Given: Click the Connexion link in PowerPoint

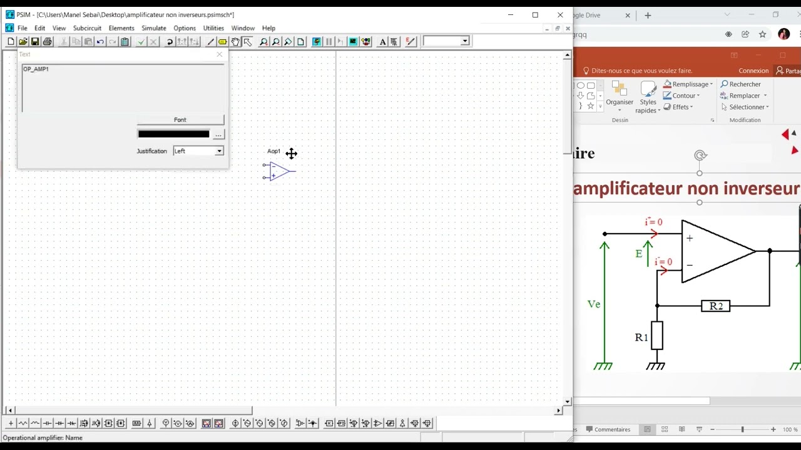Looking at the screenshot, I should click(753, 71).
